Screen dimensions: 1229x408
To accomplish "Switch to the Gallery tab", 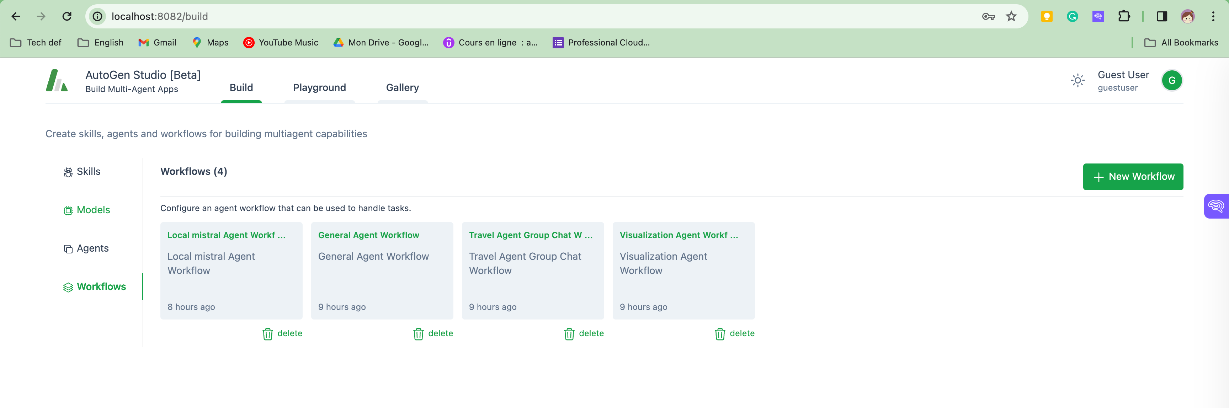I will (402, 88).
